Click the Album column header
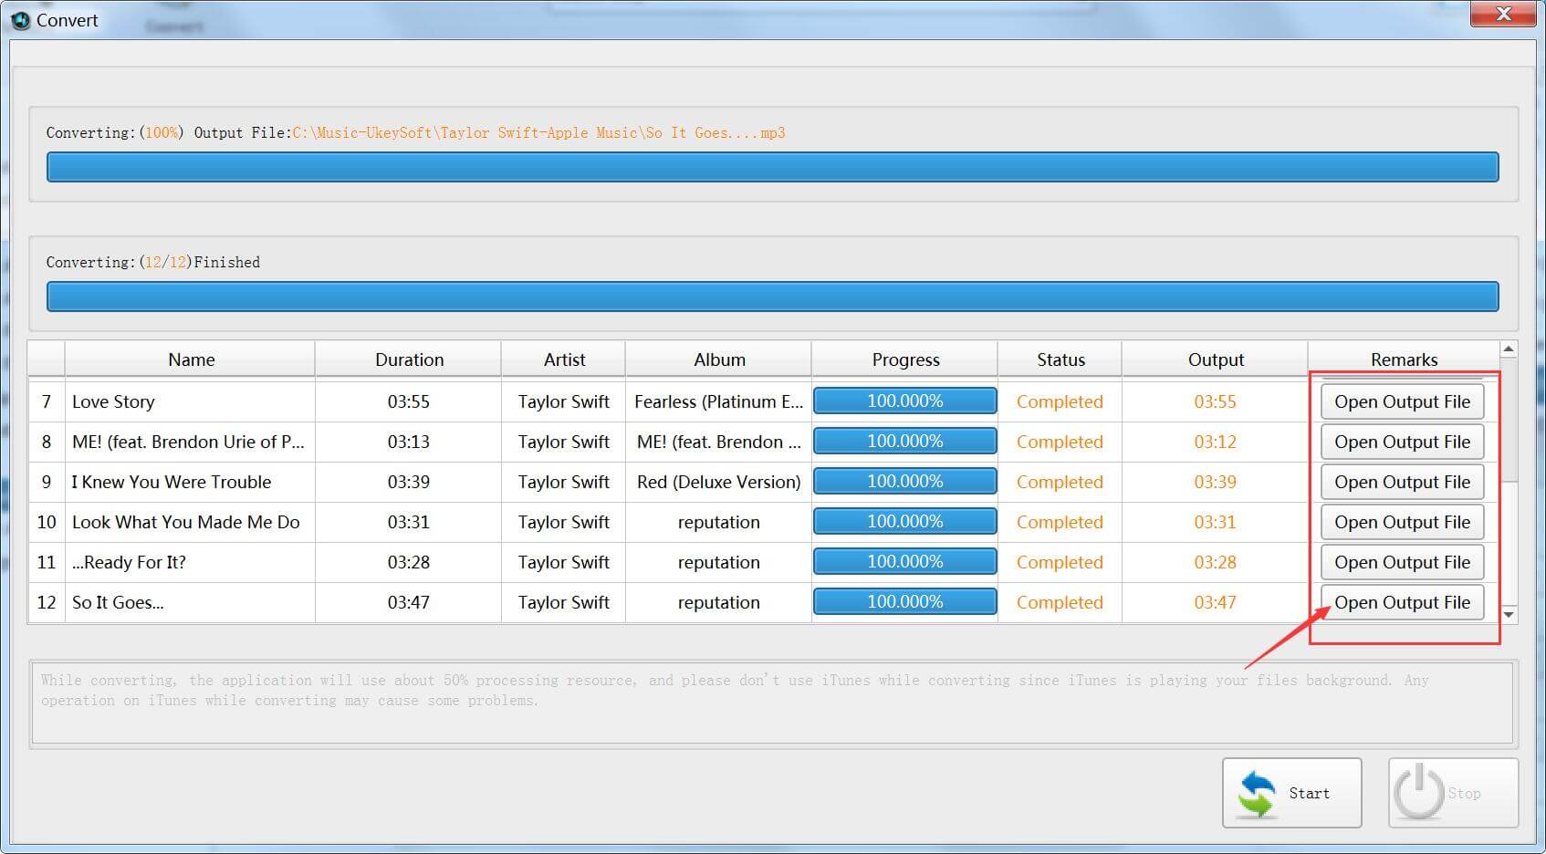Image resolution: width=1546 pixels, height=854 pixels. tap(719, 359)
